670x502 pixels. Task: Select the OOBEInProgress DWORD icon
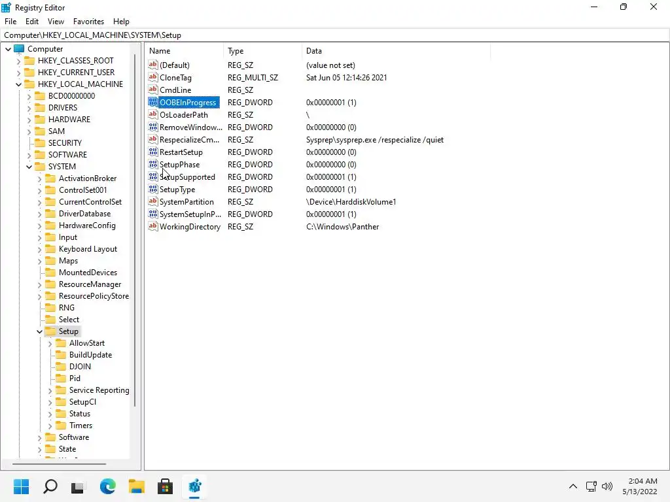coord(153,102)
